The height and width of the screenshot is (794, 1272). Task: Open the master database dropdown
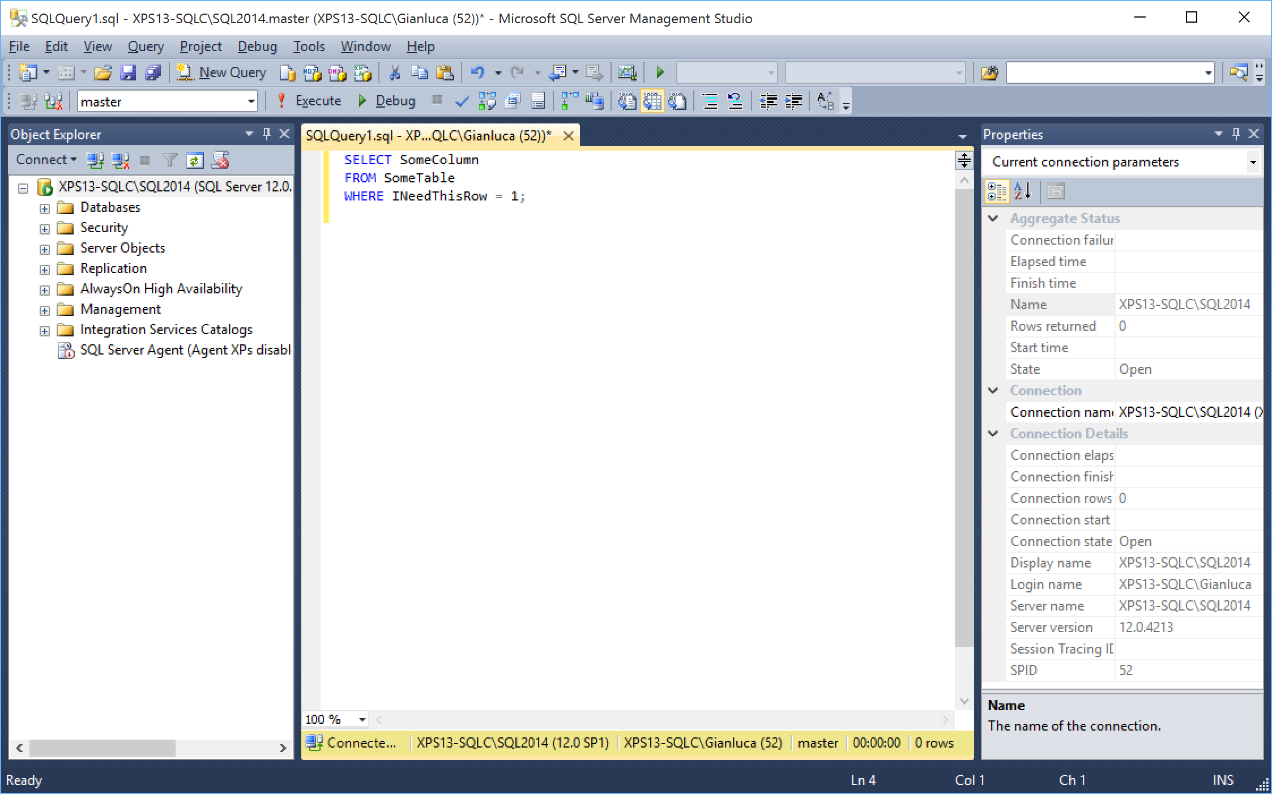click(x=251, y=101)
